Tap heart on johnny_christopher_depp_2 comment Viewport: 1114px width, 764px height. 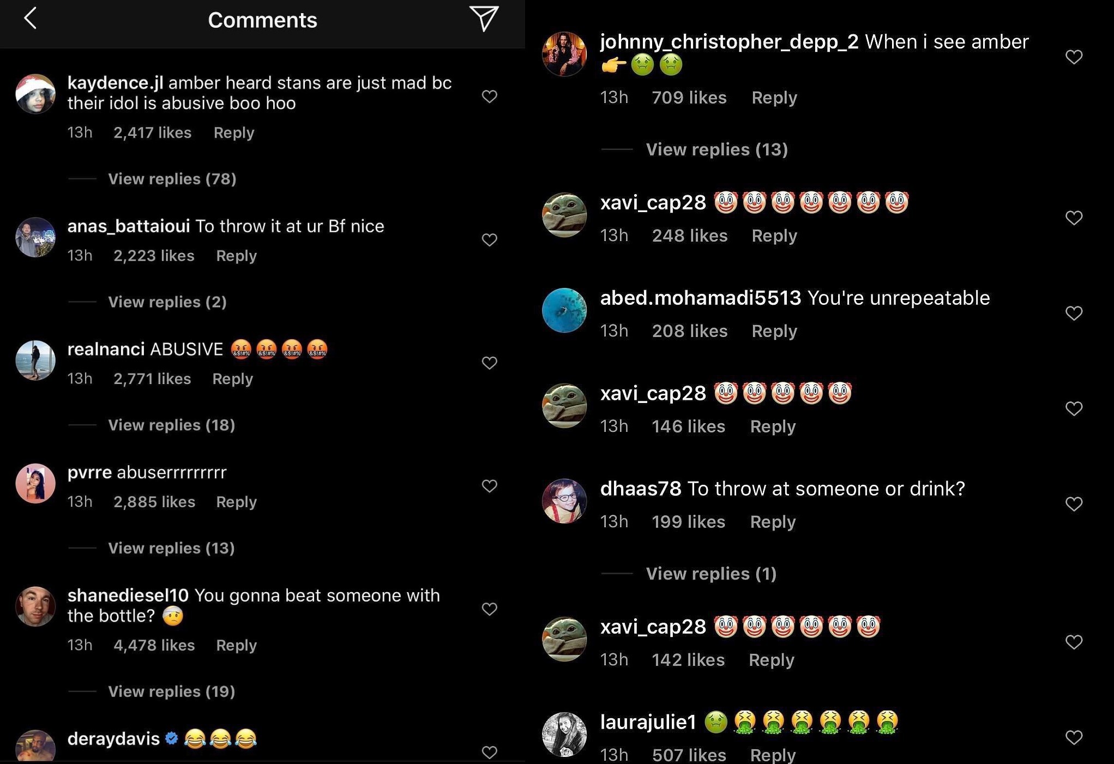(x=1074, y=57)
